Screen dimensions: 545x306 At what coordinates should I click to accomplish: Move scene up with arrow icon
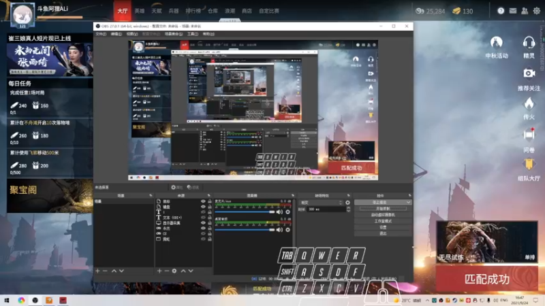pyautogui.click(x=114, y=271)
